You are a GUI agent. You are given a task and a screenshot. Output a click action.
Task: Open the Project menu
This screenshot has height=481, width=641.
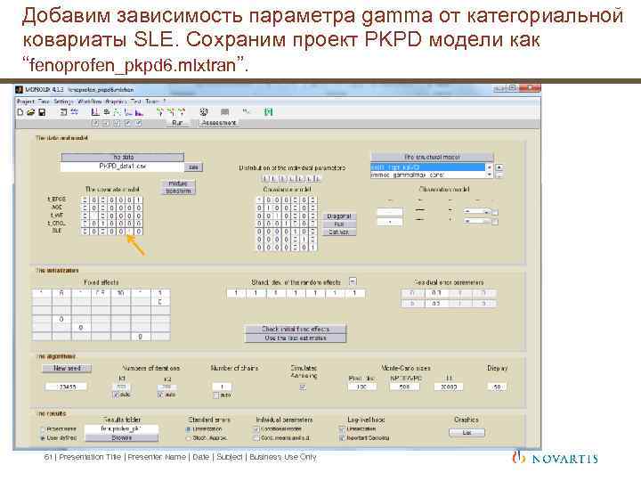coord(25,101)
